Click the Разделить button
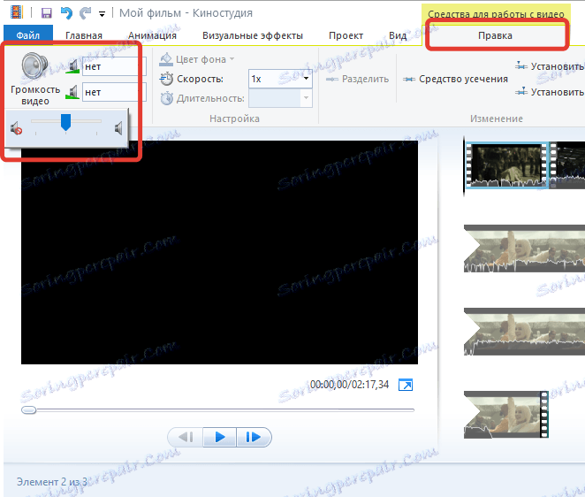Image resolution: width=585 pixels, height=497 pixels. (x=357, y=80)
